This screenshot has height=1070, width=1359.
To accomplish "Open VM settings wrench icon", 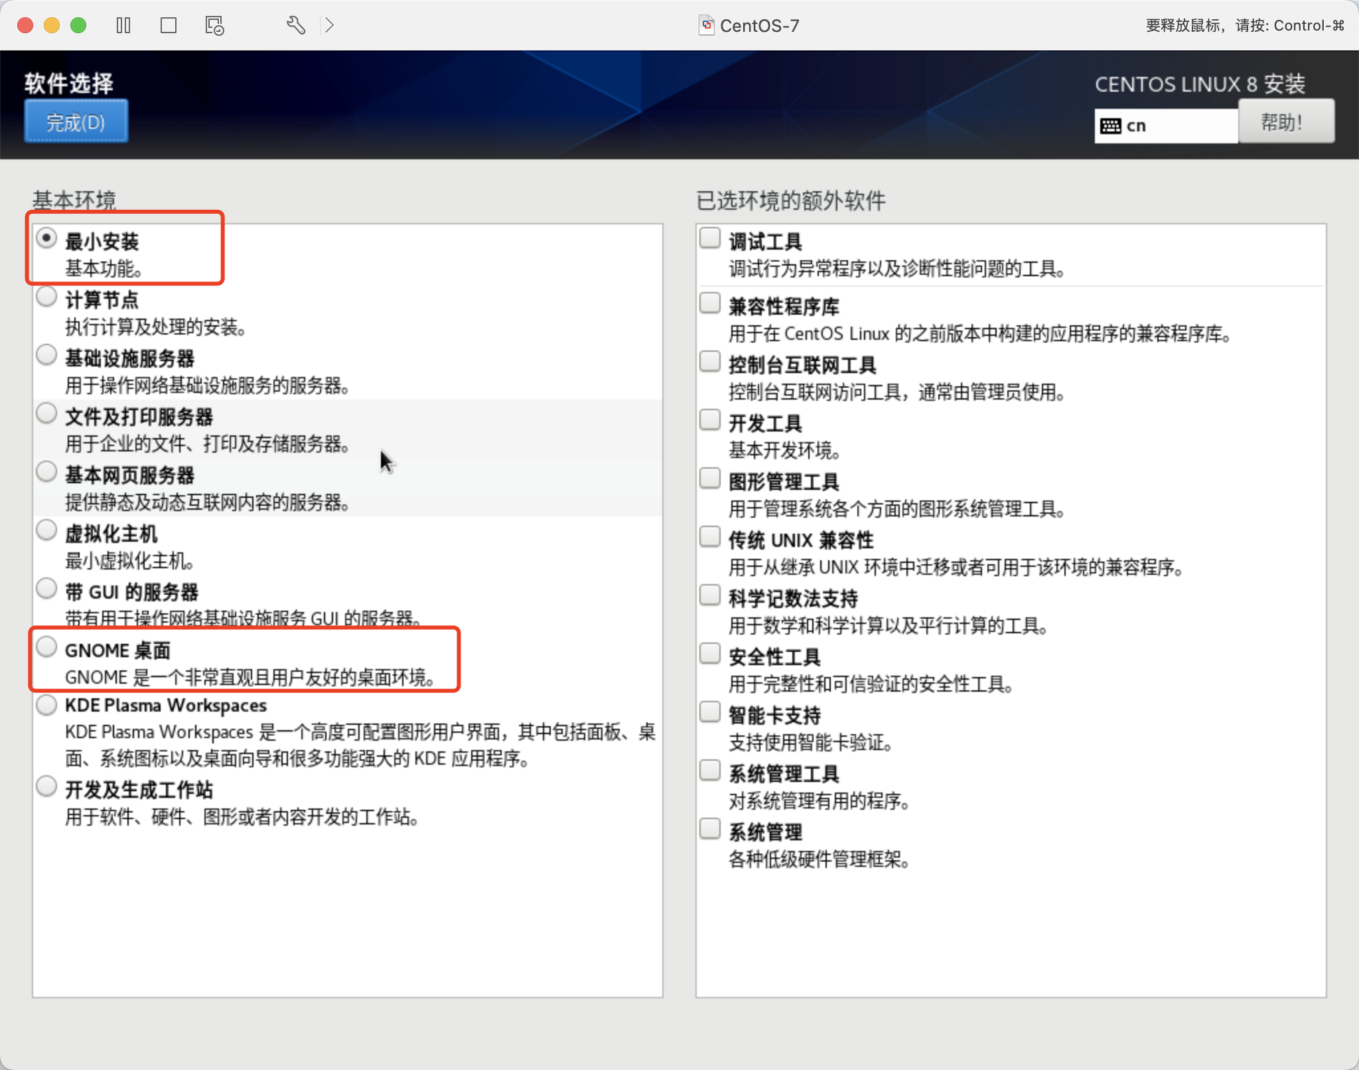I will click(296, 25).
